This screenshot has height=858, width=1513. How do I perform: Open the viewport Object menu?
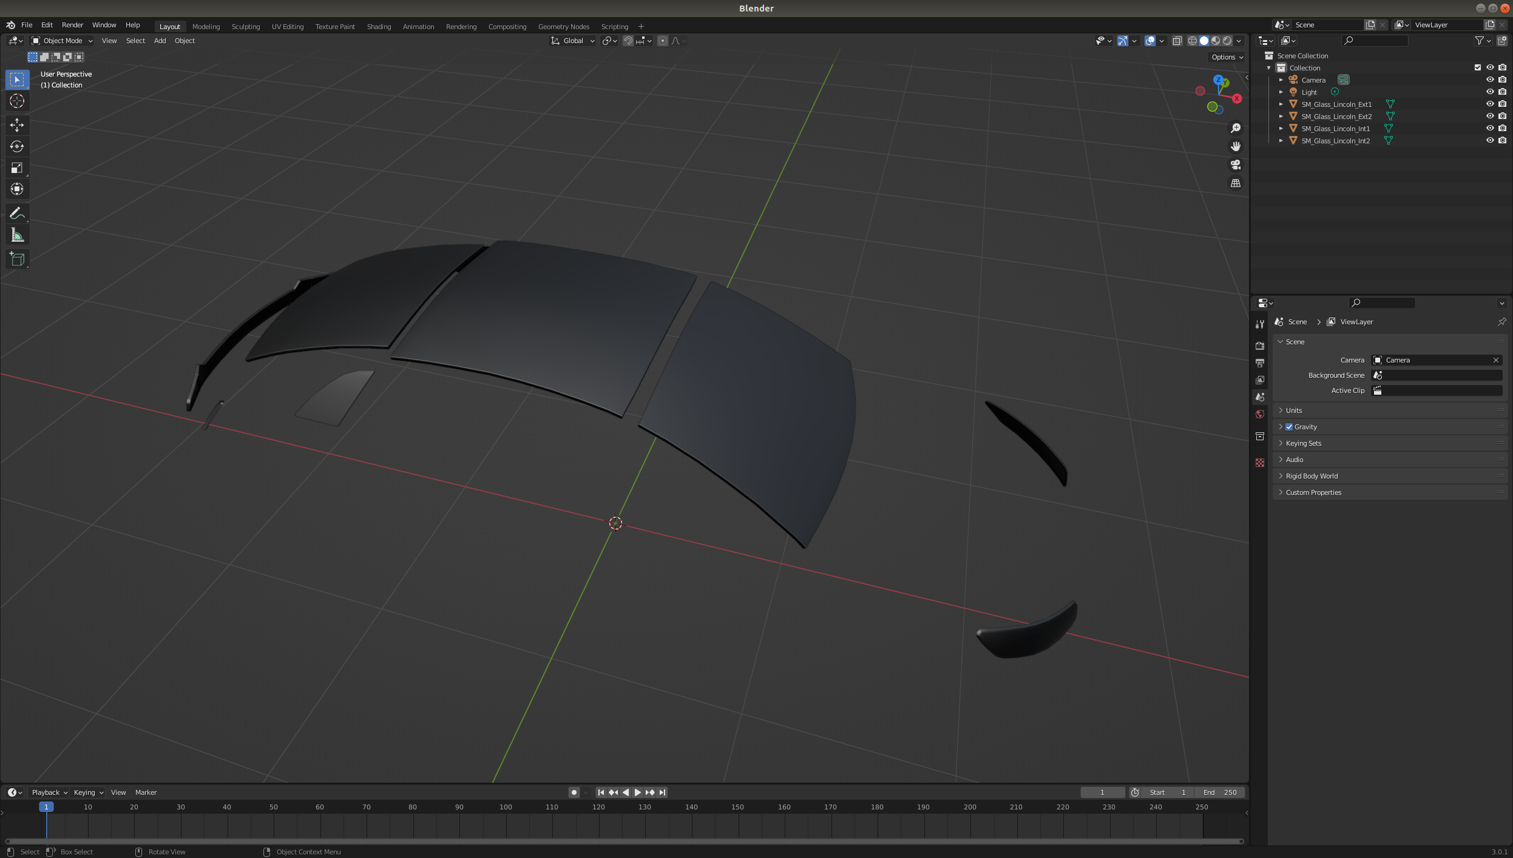(x=184, y=41)
